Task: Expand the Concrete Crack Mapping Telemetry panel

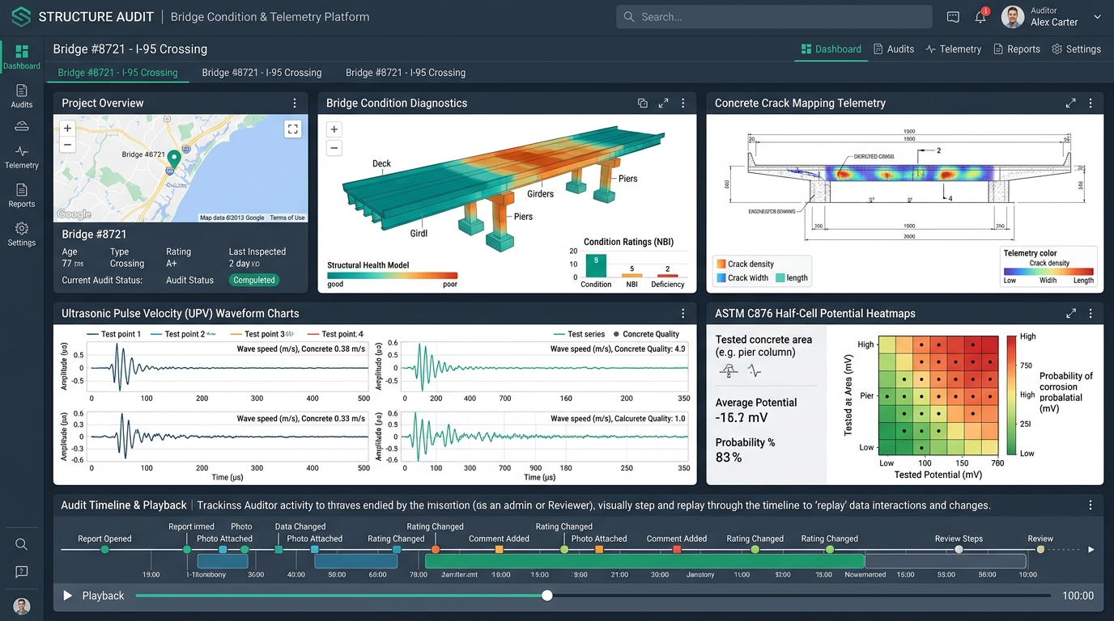Action: click(1070, 103)
